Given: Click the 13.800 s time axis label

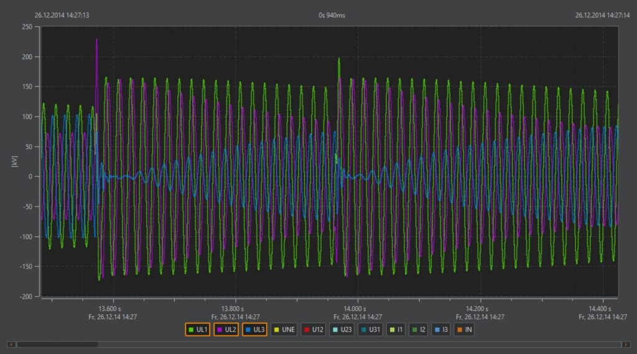Looking at the screenshot, I should 231,309.
